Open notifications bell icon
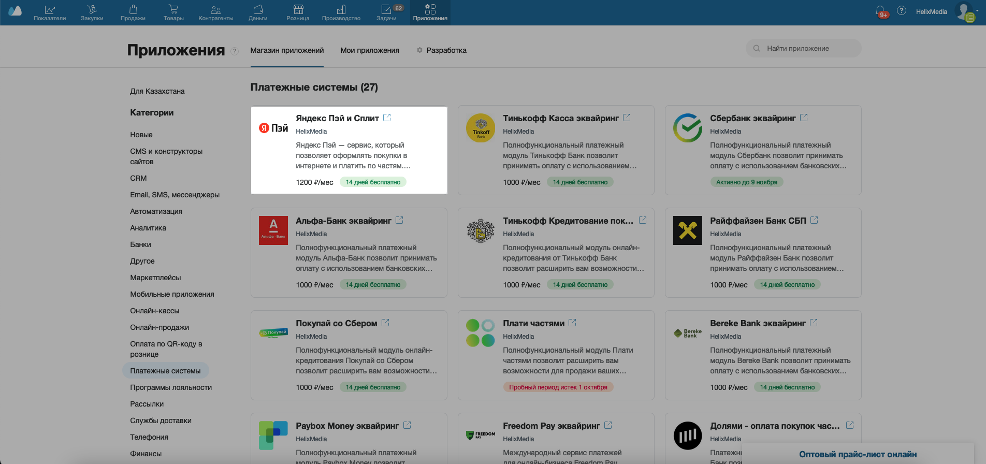This screenshot has width=986, height=464. [x=880, y=11]
